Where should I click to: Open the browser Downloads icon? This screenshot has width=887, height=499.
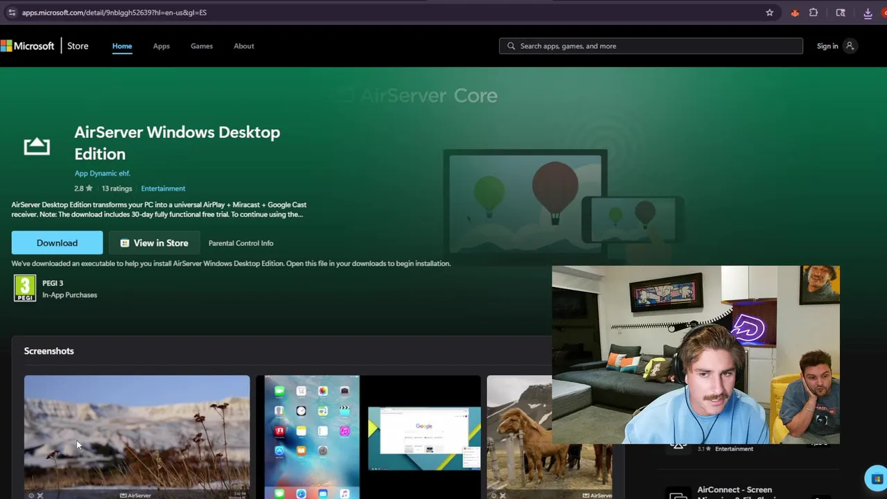(x=868, y=12)
